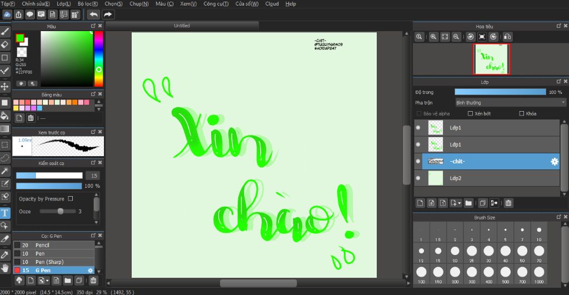This screenshot has width=569, height=295.
Task: Select the Lasso tool
Action: pyautogui.click(x=4, y=158)
